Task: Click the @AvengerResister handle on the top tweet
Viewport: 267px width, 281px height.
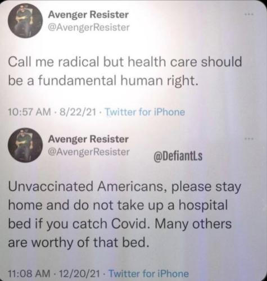Action: pos(89,28)
